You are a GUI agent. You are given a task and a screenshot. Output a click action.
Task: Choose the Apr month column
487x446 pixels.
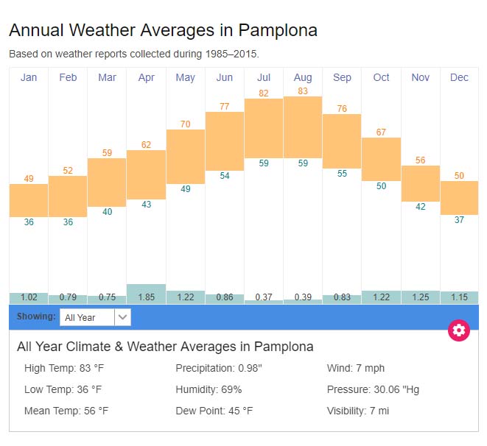coord(146,77)
